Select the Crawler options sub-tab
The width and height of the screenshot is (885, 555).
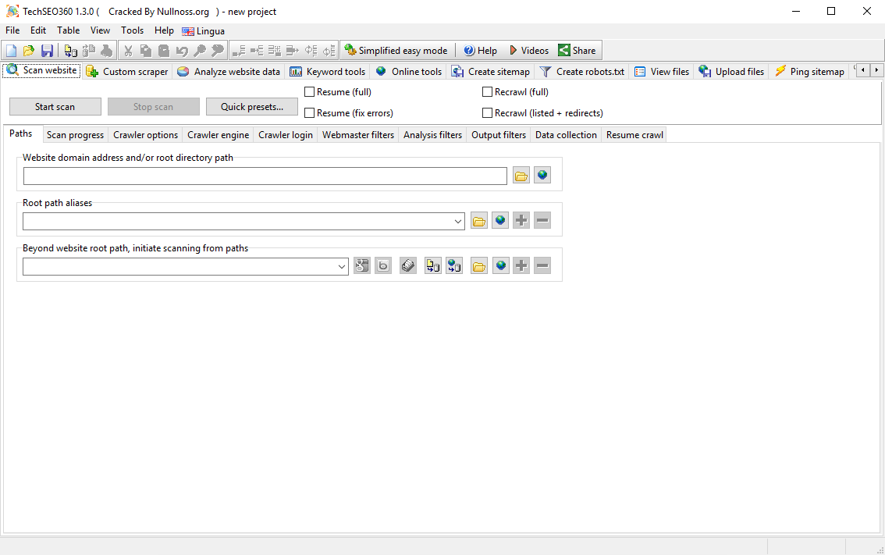pos(146,135)
